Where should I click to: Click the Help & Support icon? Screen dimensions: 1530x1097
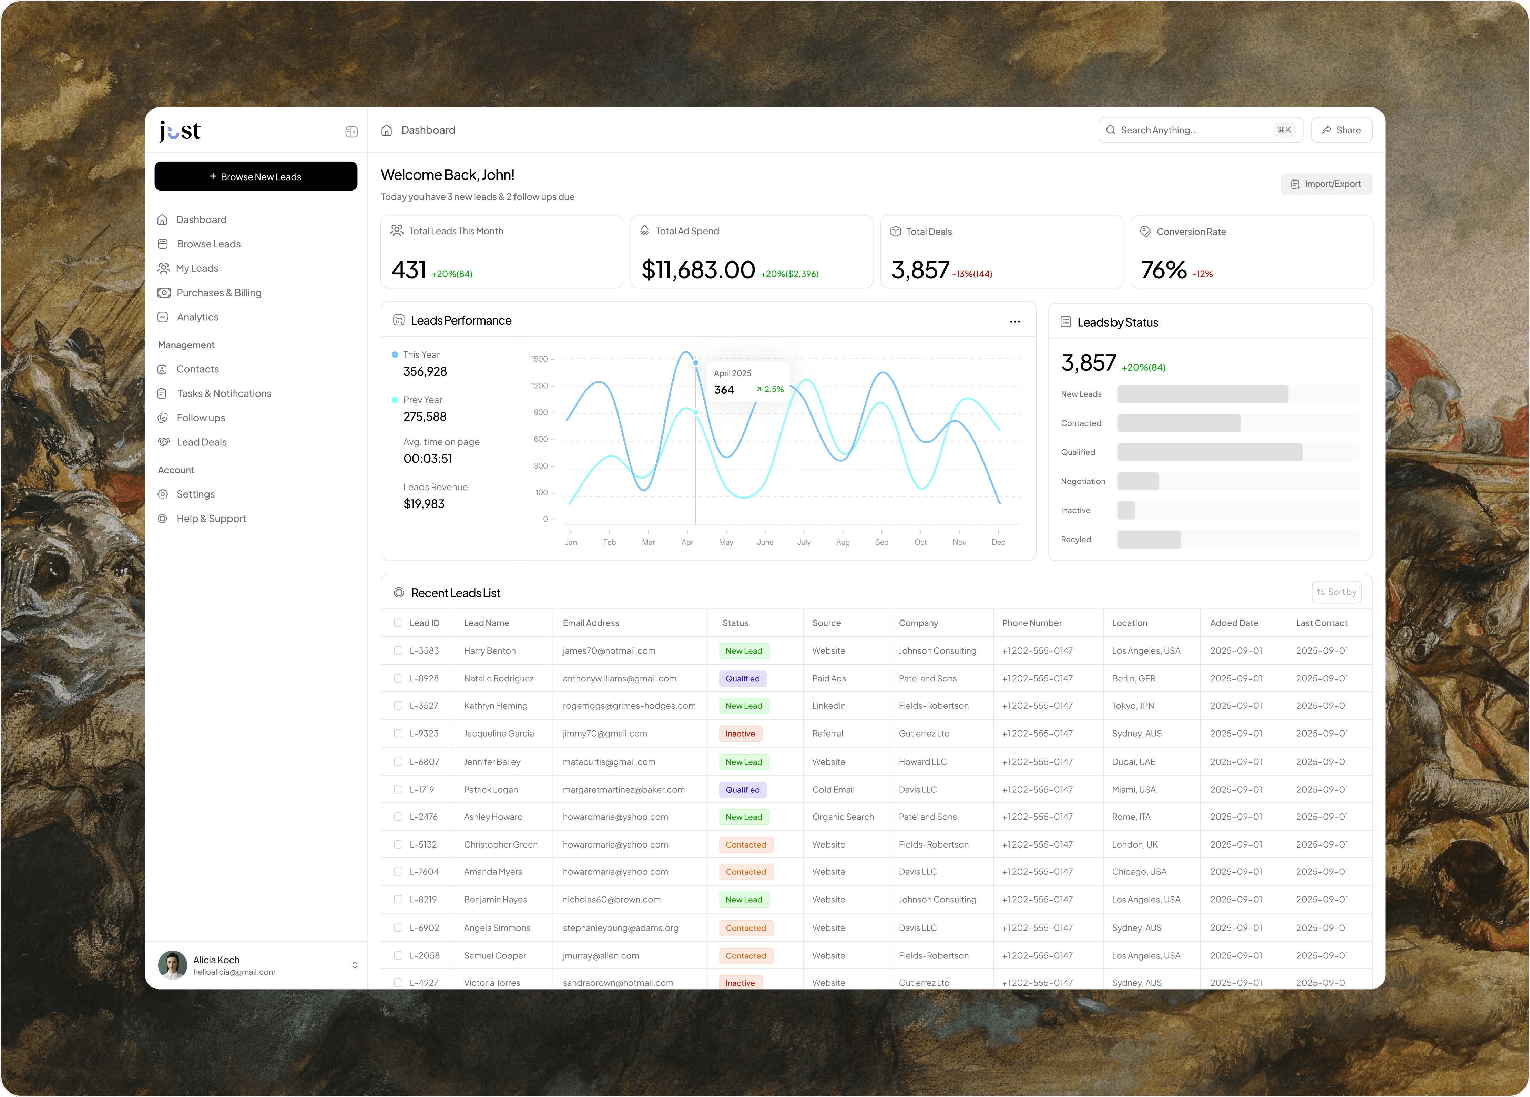tap(163, 519)
